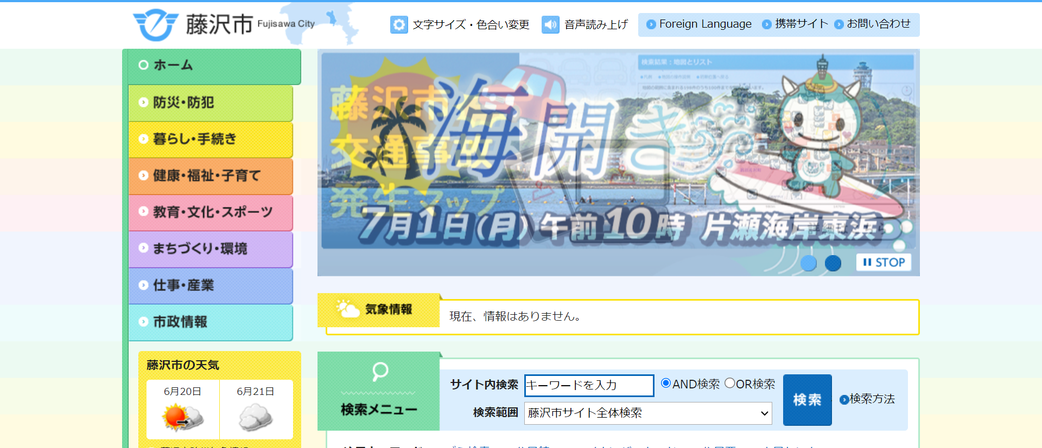1042x448 pixels.
Task: Open 健康・福祉・子育て menu item
Action: 211,176
